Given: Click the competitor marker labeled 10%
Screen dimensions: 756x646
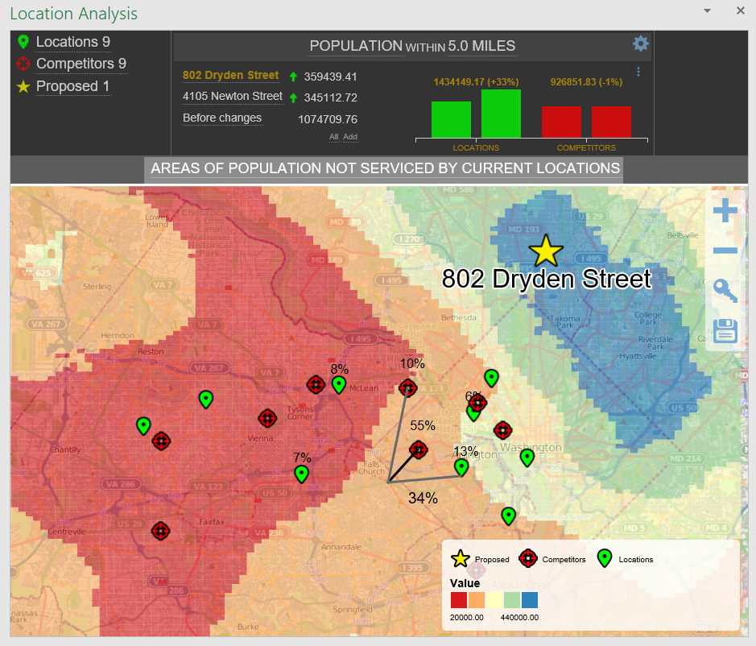Looking at the screenshot, I should pos(408,387).
